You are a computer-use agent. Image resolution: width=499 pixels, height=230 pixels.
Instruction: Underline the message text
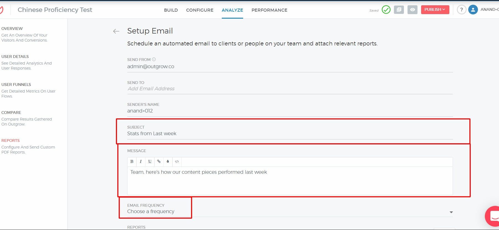tap(150, 162)
